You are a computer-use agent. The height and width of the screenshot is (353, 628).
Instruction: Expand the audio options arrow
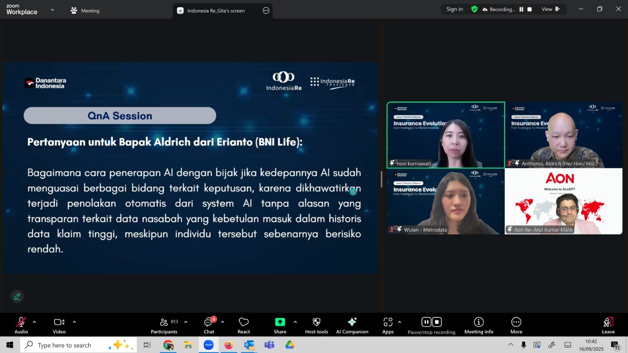[x=35, y=322]
